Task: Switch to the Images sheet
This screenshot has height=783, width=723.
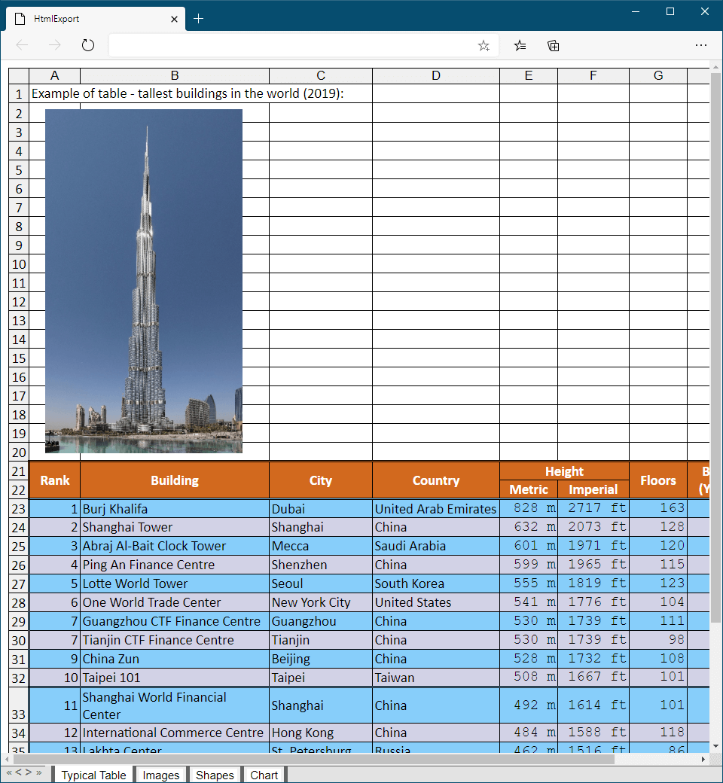Action: [x=160, y=775]
